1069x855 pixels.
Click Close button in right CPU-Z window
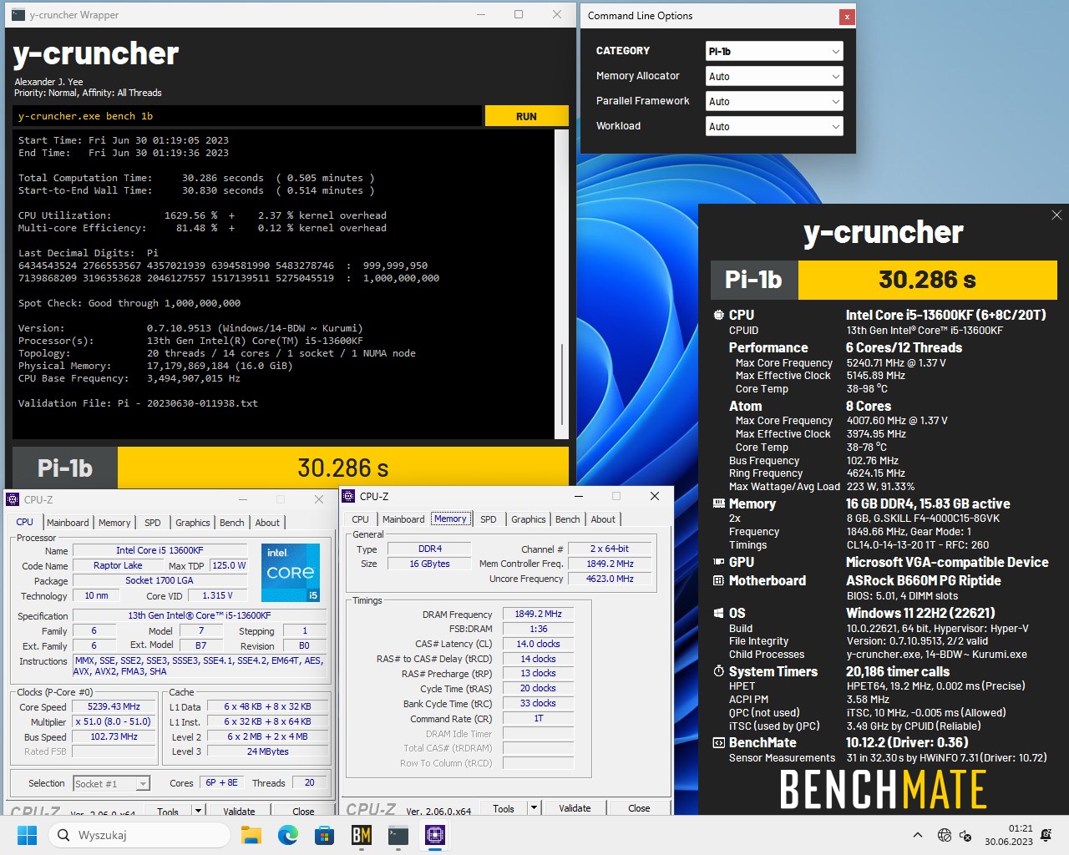point(639,808)
